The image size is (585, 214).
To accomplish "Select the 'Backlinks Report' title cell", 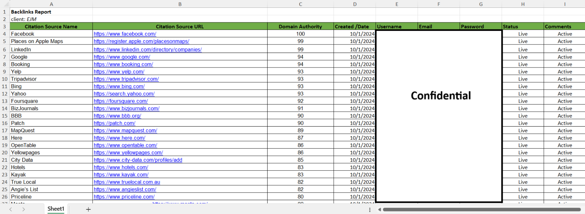I will (x=51, y=12).
